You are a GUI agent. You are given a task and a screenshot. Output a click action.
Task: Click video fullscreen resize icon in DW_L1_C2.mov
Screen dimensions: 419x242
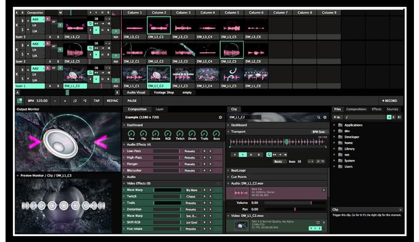pyautogui.click(x=318, y=222)
